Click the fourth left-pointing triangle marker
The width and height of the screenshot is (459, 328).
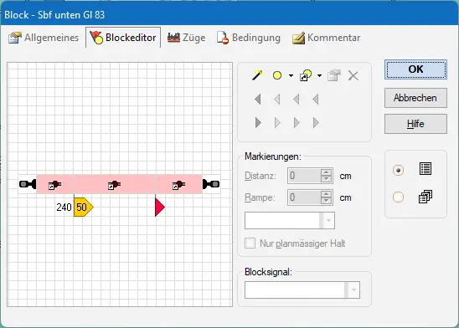click(315, 100)
